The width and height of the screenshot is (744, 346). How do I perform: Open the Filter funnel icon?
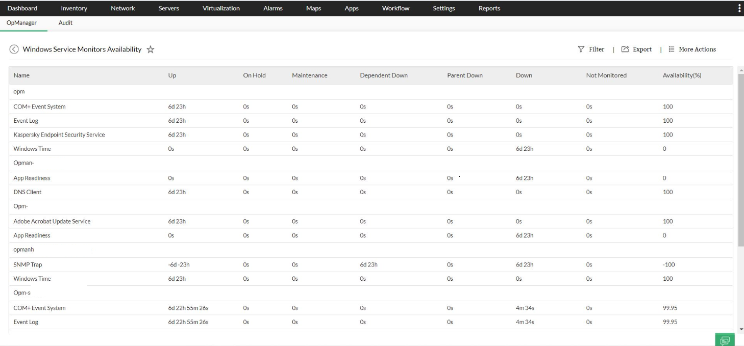pyautogui.click(x=581, y=49)
